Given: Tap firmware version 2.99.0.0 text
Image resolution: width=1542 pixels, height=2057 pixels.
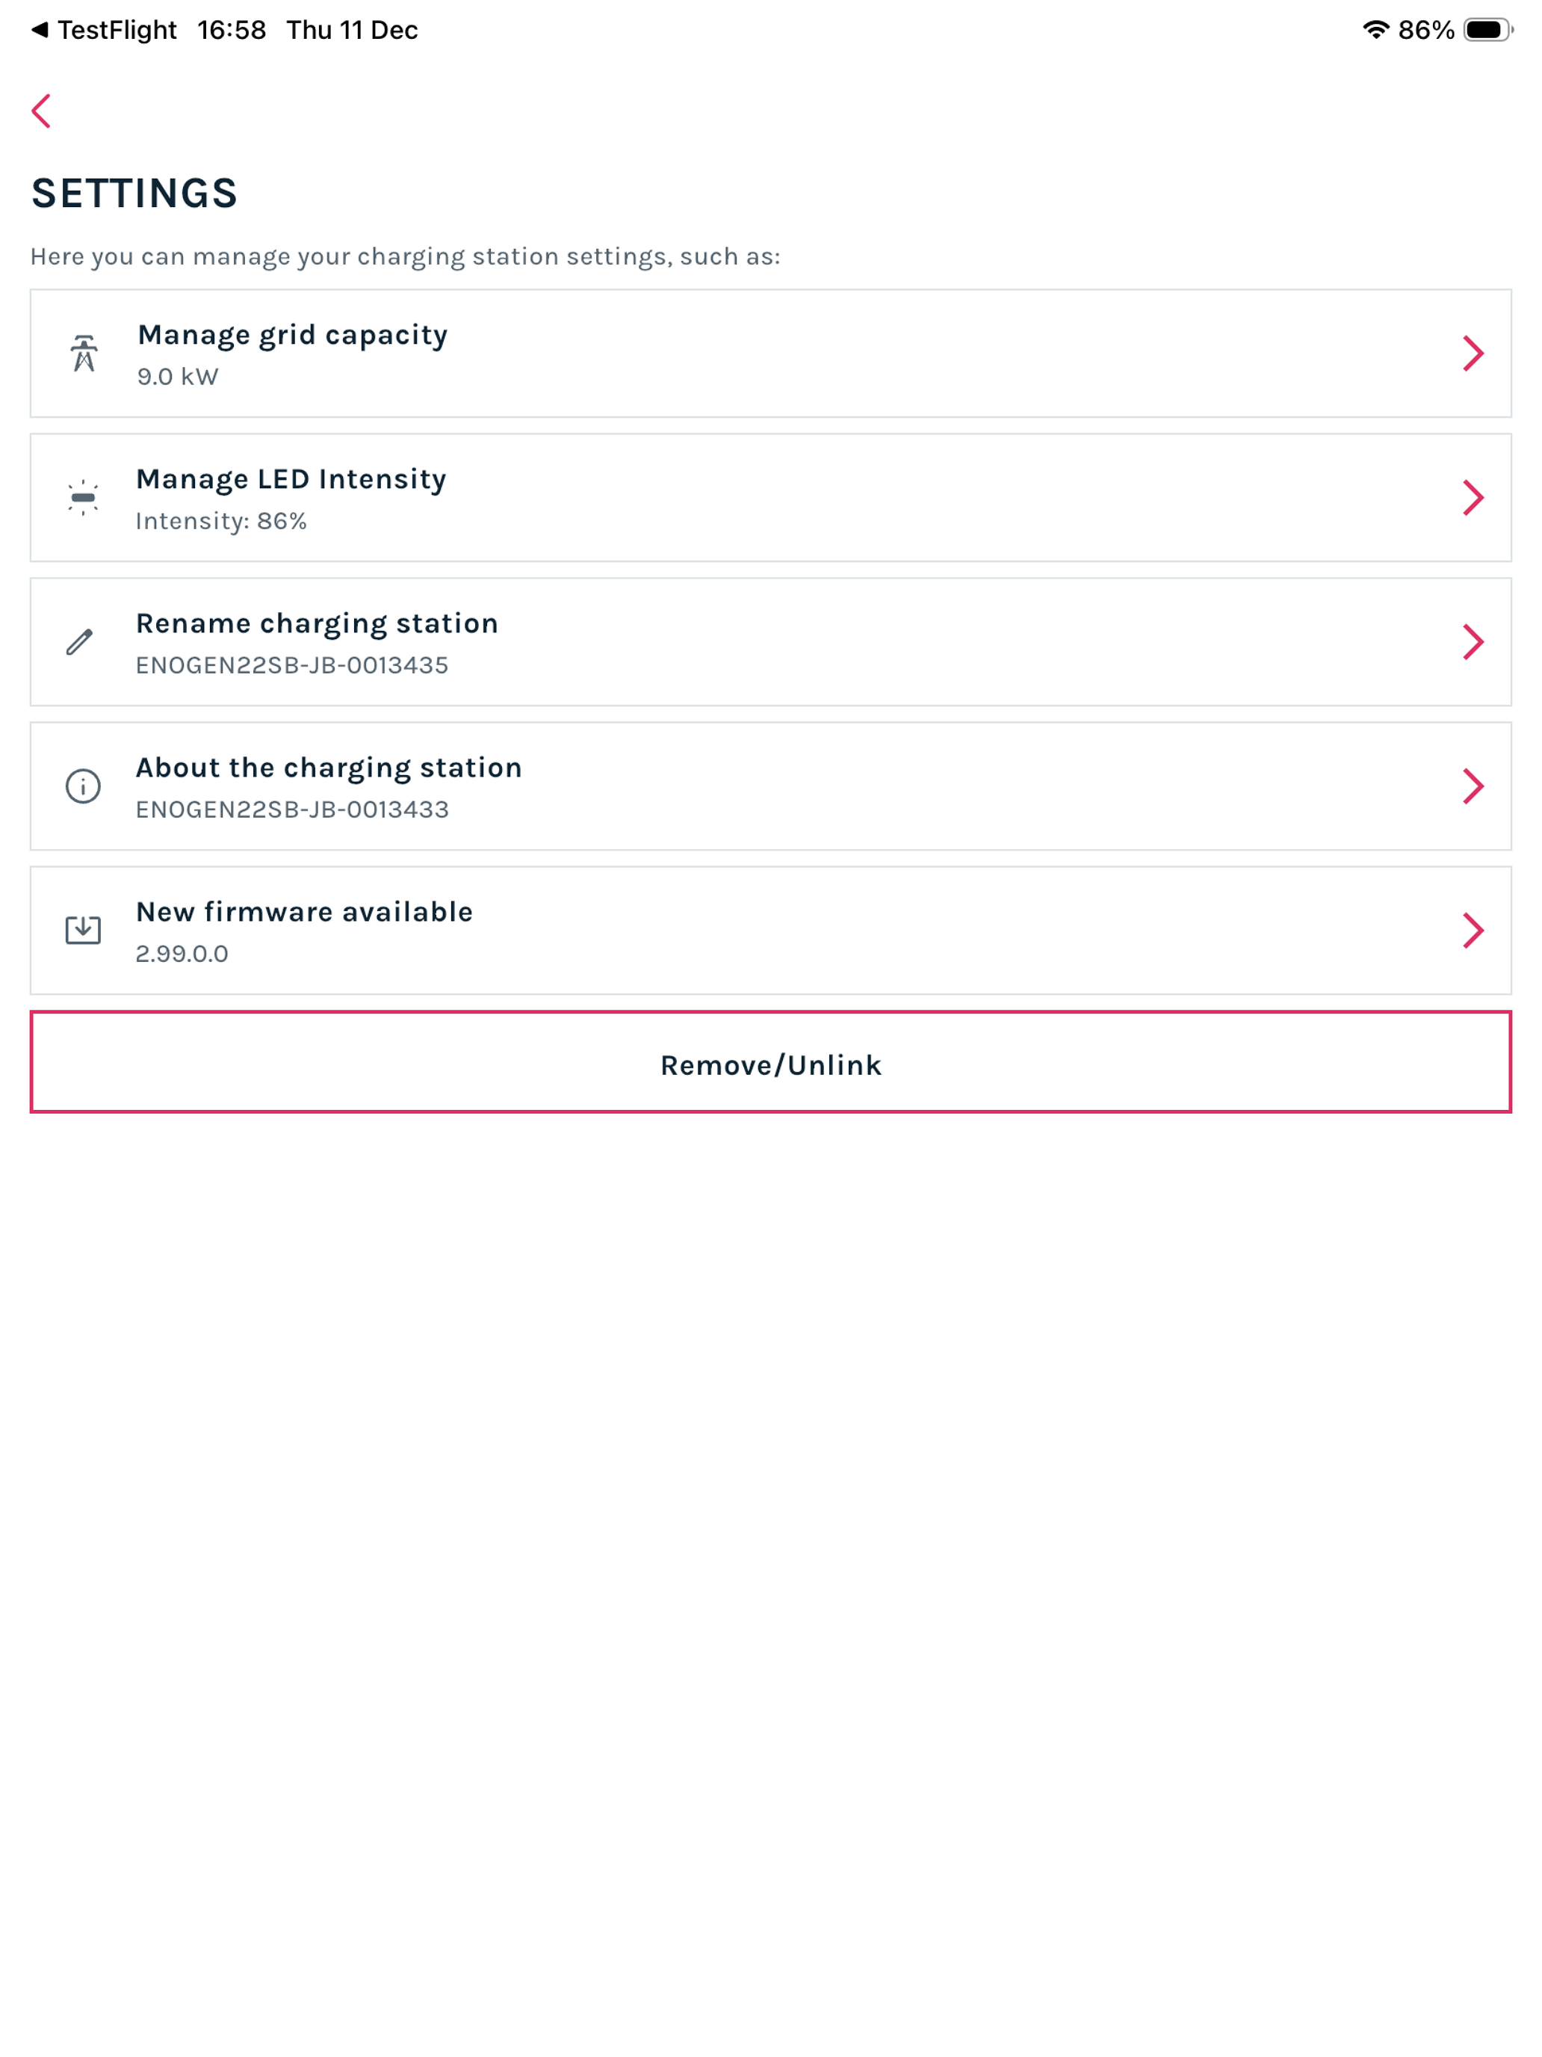Looking at the screenshot, I should click(x=182, y=954).
